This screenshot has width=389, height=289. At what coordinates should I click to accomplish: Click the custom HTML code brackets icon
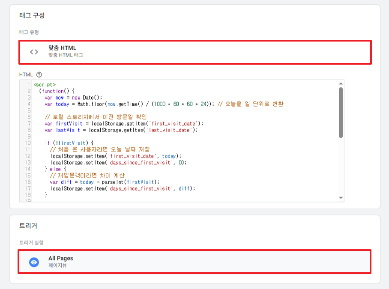tap(34, 52)
